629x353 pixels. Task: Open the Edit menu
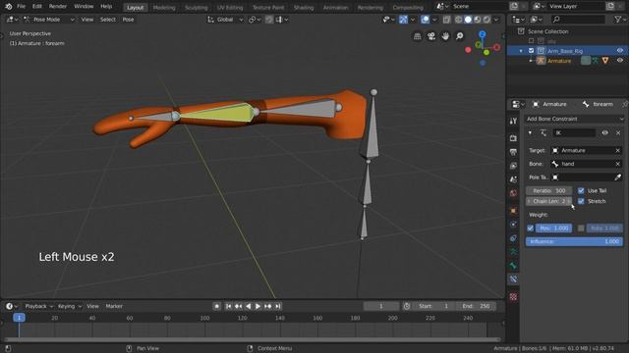coord(37,7)
